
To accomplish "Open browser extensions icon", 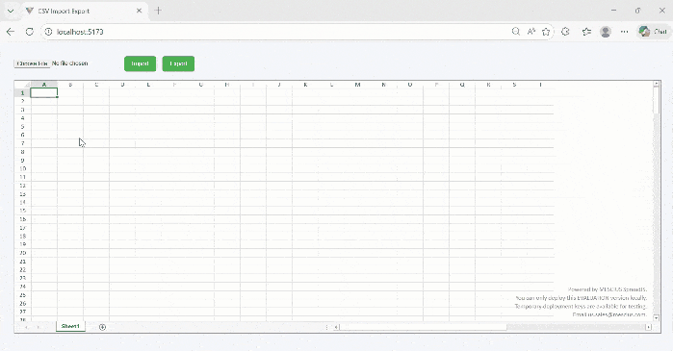I will [565, 32].
